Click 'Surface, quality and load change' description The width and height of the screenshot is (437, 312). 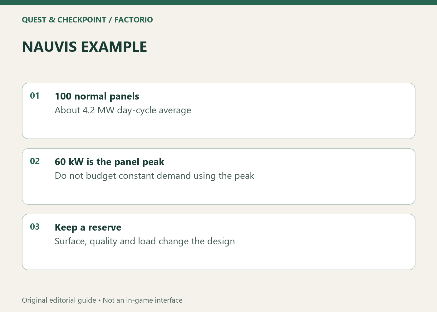pyautogui.click(x=145, y=241)
